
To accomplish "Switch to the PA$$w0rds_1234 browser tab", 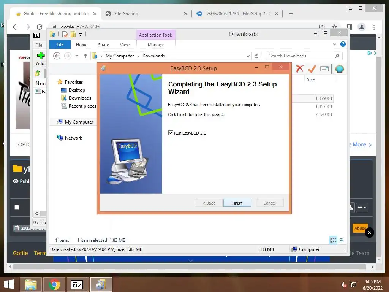I will 237,14.
